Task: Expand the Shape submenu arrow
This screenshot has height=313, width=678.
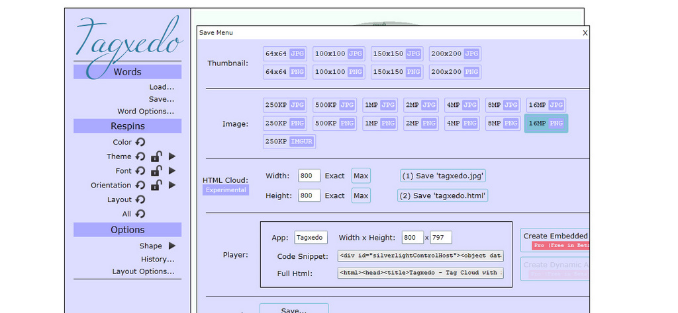Action: (172, 246)
